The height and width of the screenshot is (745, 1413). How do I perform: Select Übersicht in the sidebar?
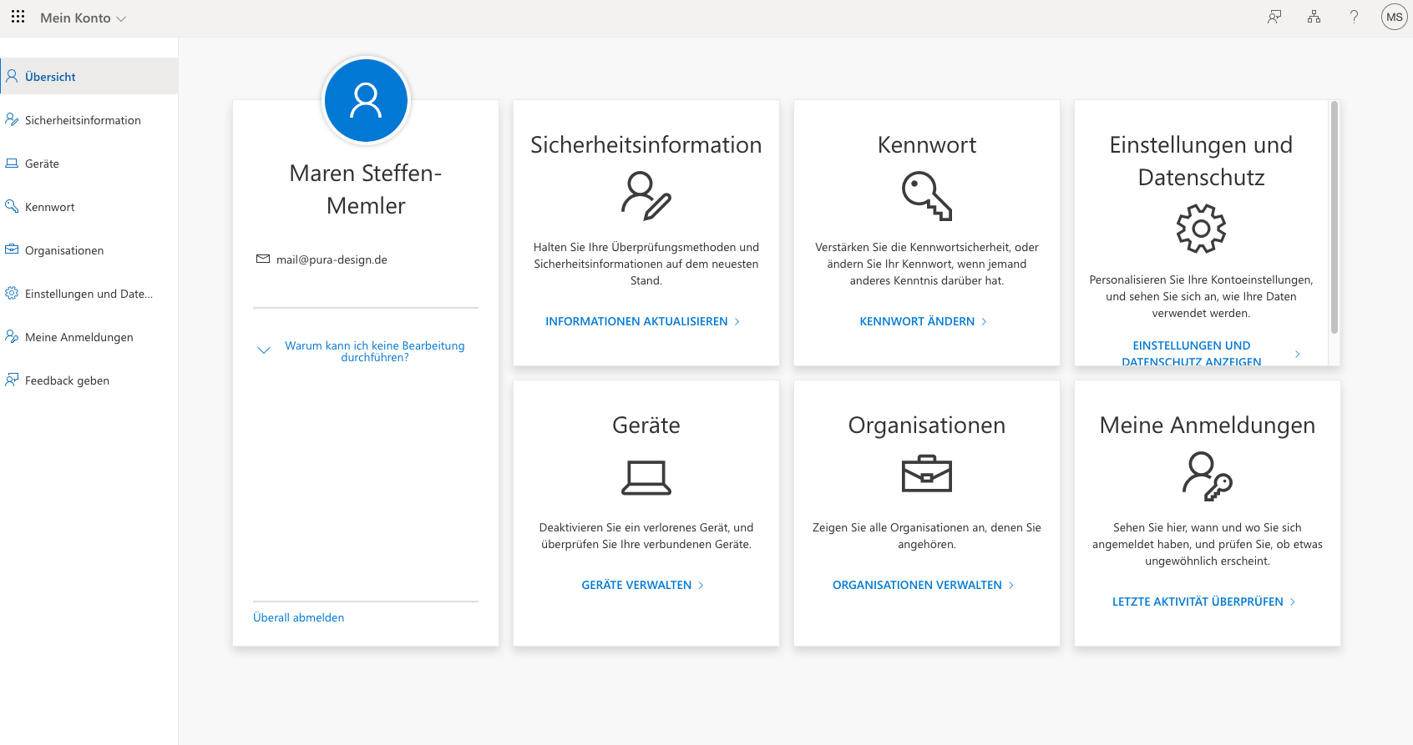click(89, 76)
